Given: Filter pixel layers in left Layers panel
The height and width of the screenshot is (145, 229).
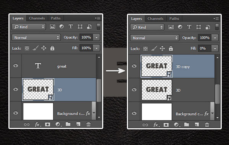Looking at the screenshot, I should 53,27.
